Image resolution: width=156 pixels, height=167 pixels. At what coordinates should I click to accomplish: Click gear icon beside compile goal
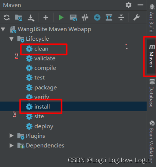point(29,68)
